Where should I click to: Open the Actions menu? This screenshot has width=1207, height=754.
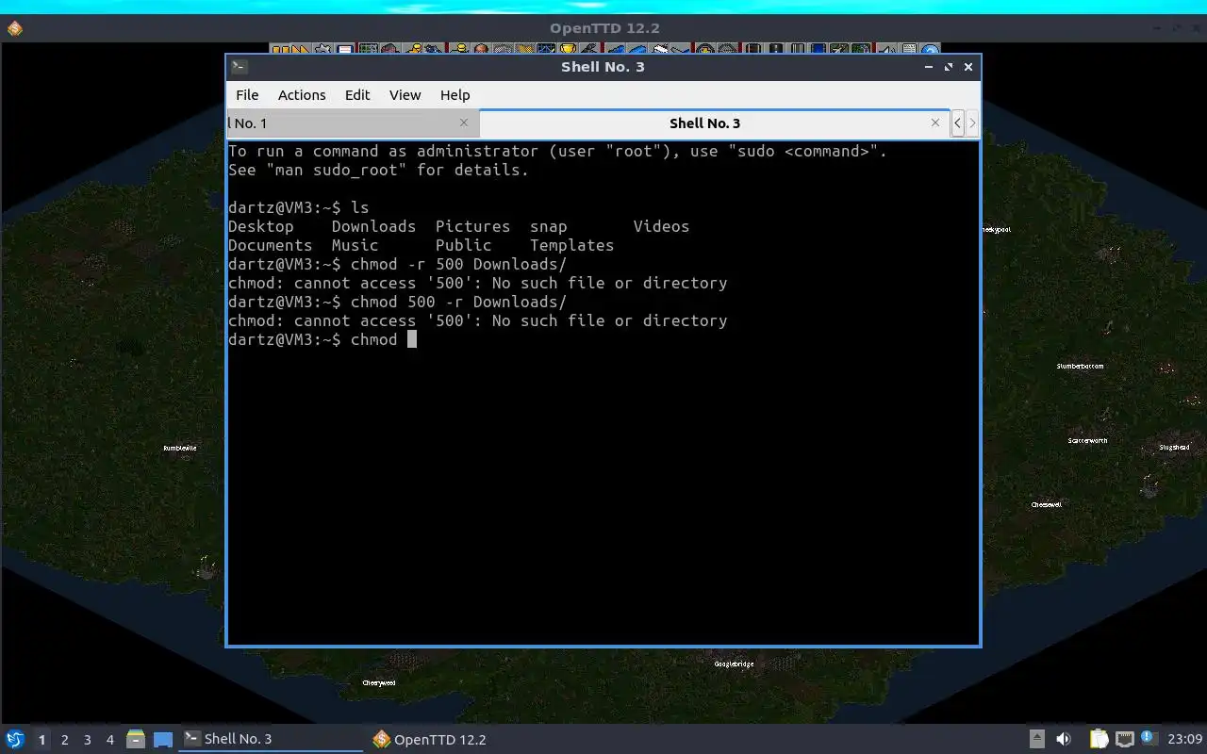302,95
